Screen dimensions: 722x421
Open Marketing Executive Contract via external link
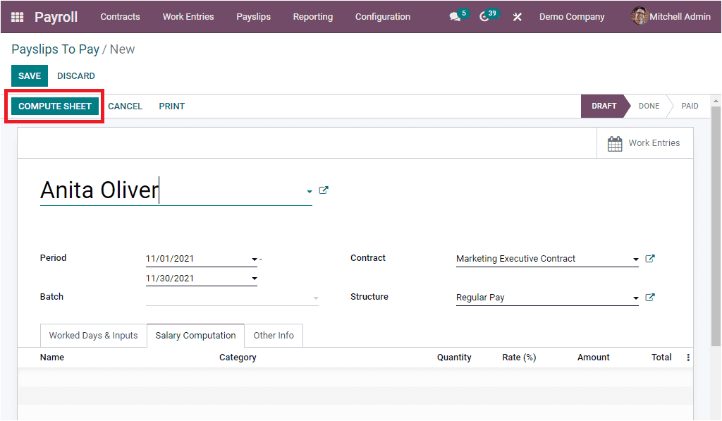tap(649, 258)
